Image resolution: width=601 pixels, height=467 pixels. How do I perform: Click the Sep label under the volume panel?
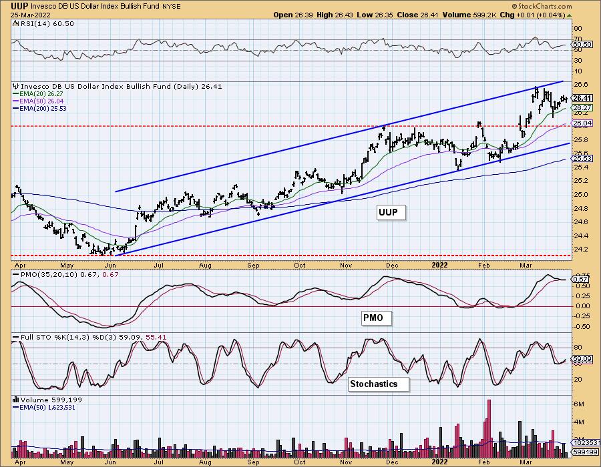(x=253, y=462)
